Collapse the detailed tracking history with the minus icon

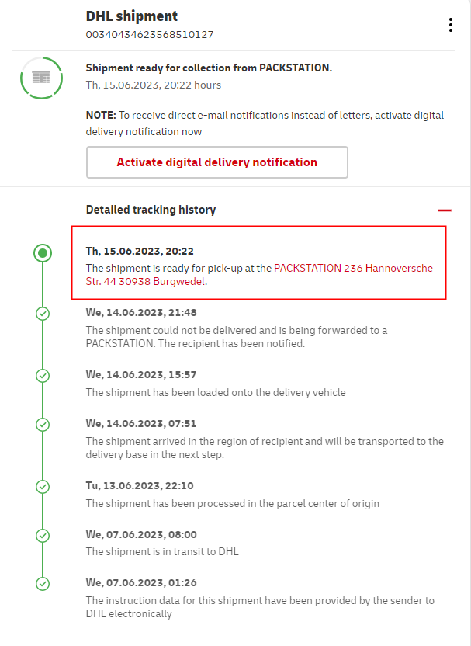[444, 210]
